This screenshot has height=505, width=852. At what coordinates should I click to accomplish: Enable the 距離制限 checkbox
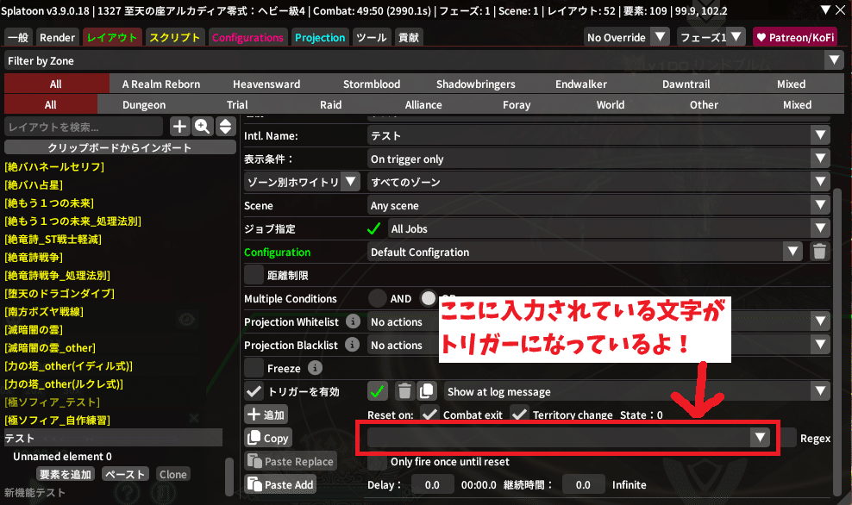(x=254, y=275)
